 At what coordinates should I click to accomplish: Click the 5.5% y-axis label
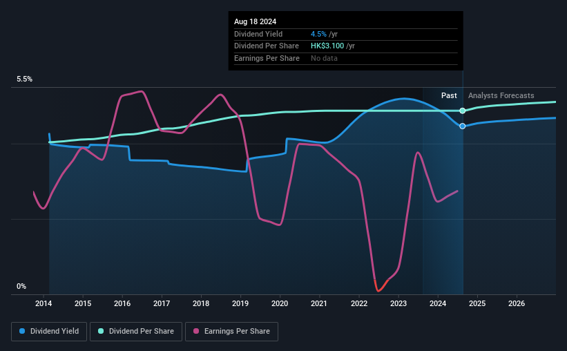click(25, 79)
